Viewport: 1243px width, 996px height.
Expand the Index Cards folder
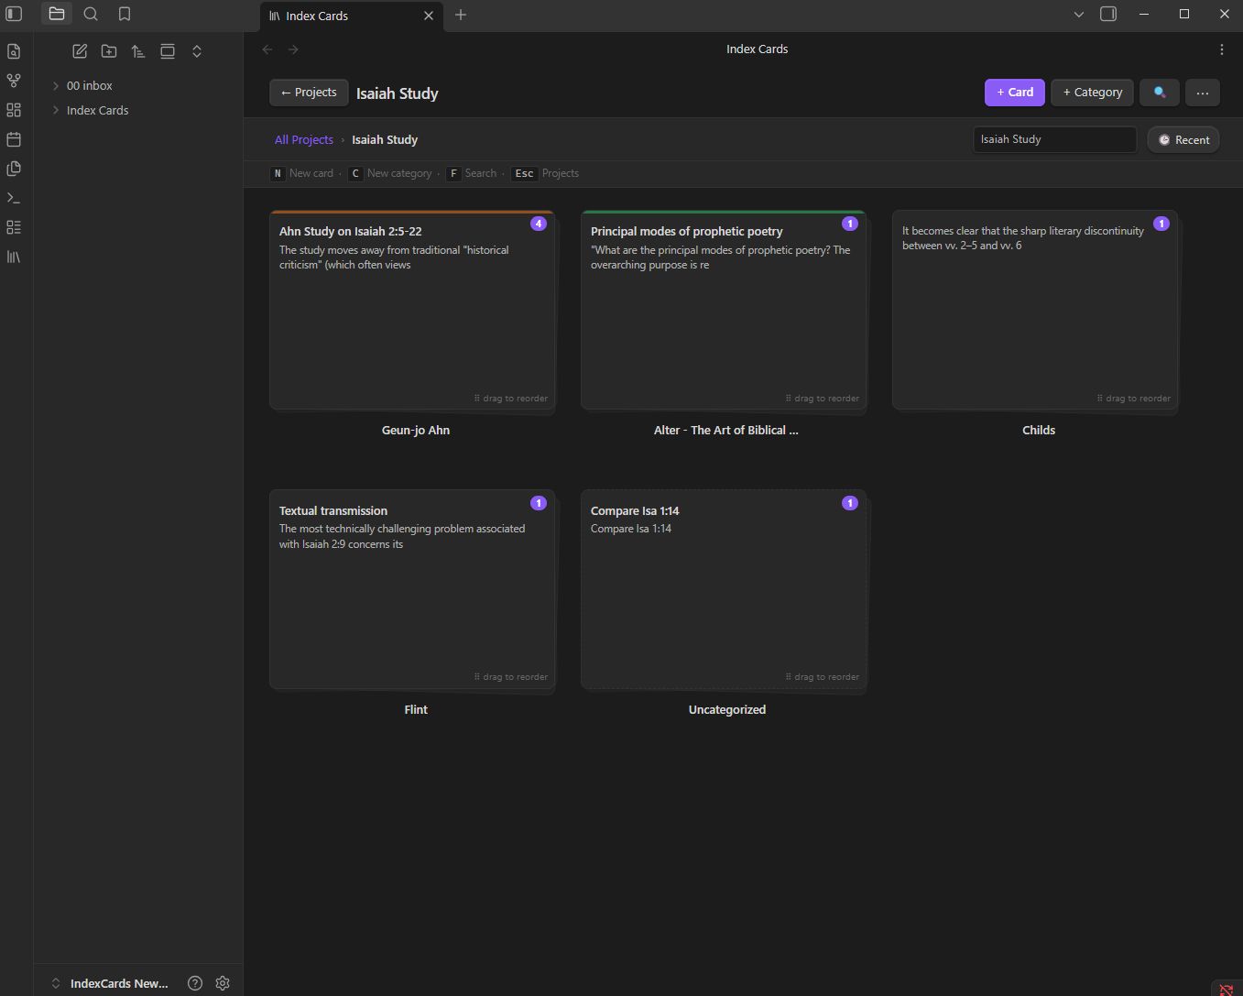click(97, 110)
